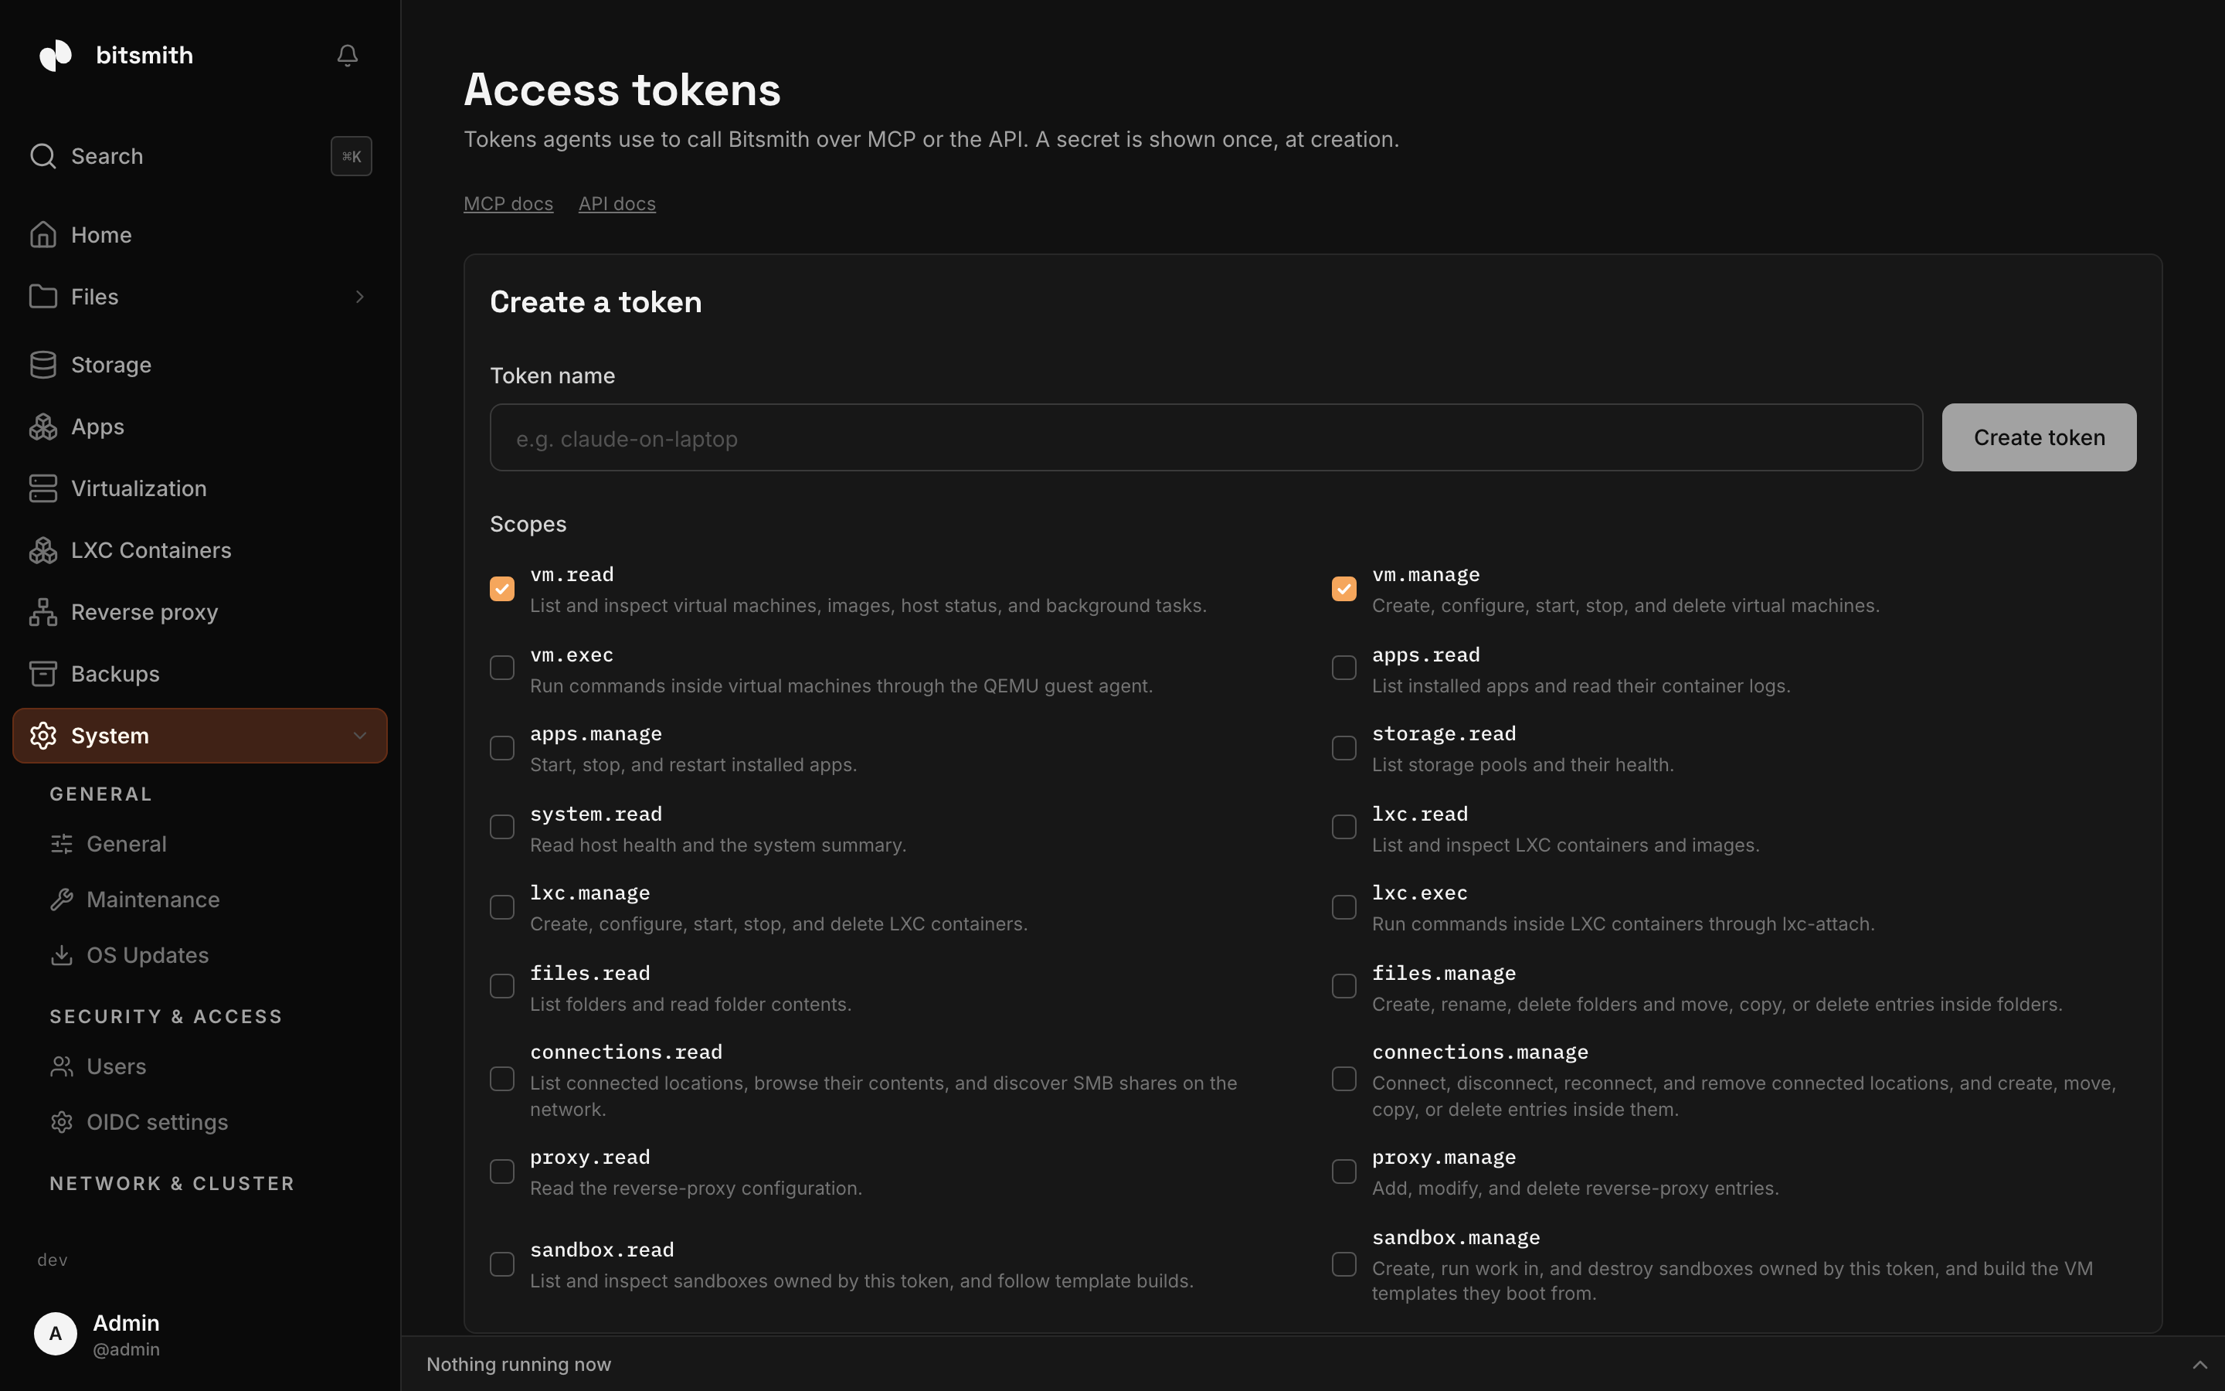Open the Apps page
The height and width of the screenshot is (1391, 2225).
pos(199,427)
